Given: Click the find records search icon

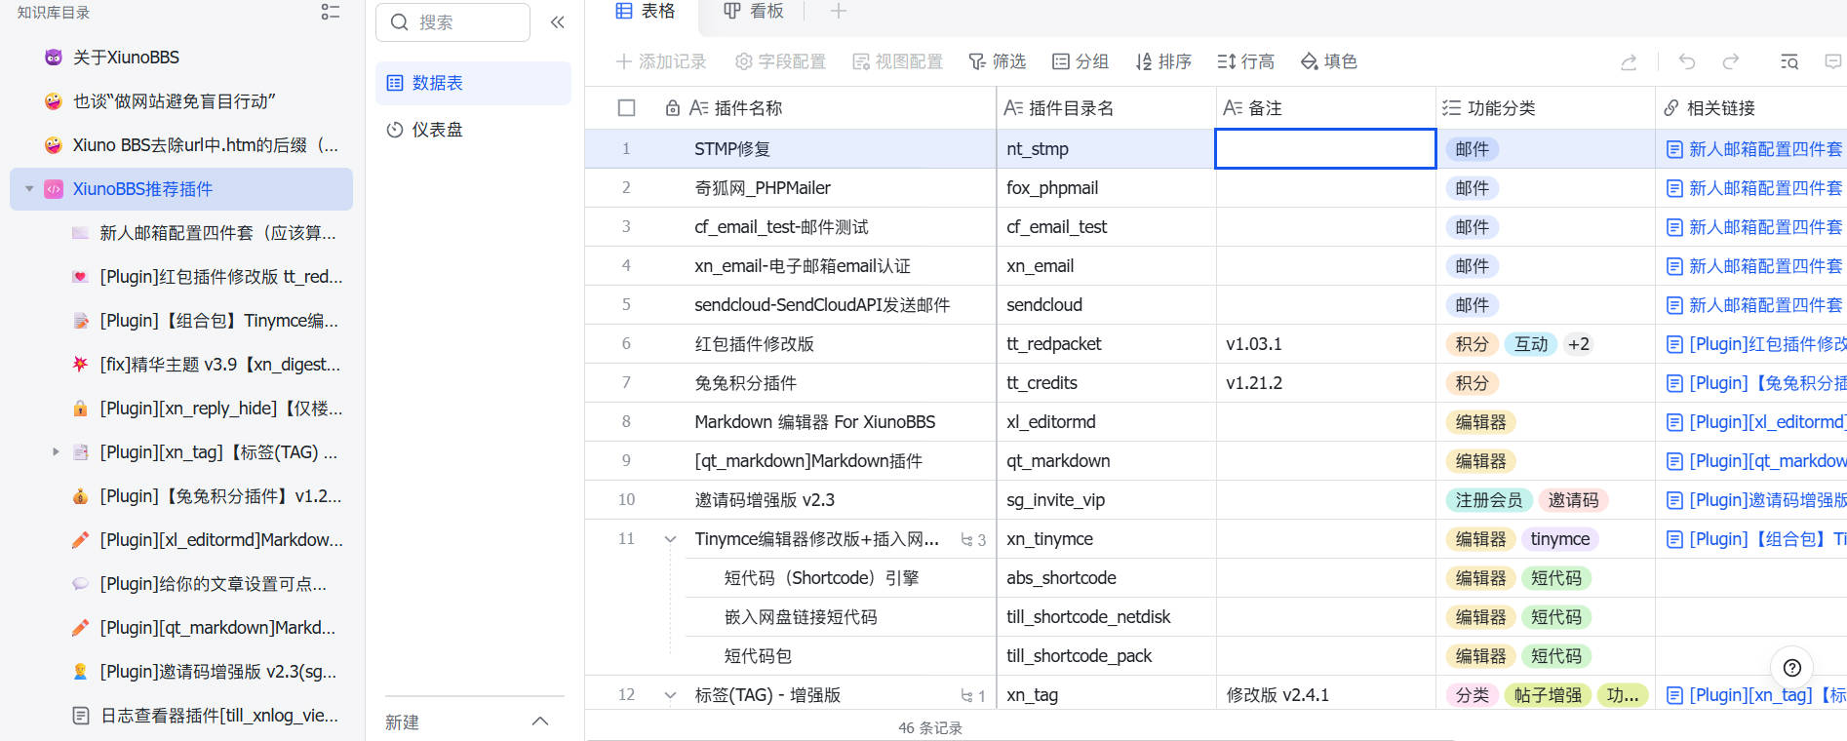Looking at the screenshot, I should [x=1788, y=62].
